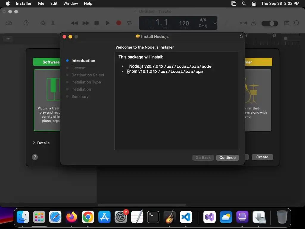Click the package icon beside Install Node.js
Screen dimensions: 305x229
click(x=138, y=36)
